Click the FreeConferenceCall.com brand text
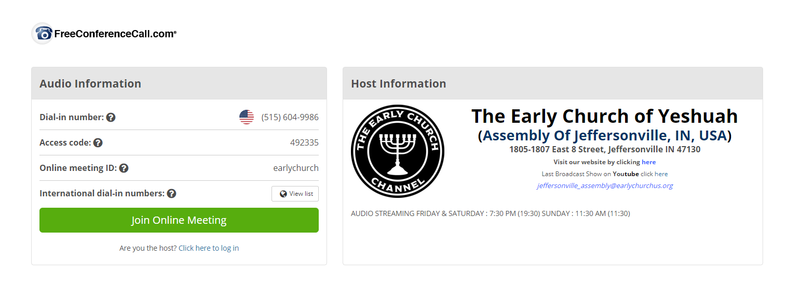801x302 pixels. (115, 34)
